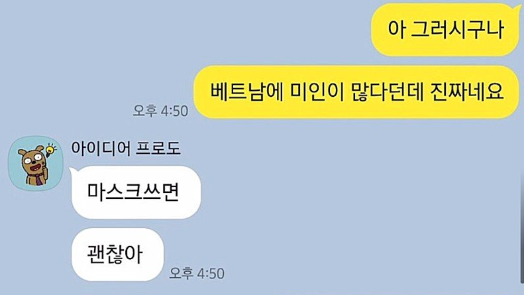Tap the white bubble 마스크쓰면
This screenshot has height=295, width=524.
pos(136,192)
